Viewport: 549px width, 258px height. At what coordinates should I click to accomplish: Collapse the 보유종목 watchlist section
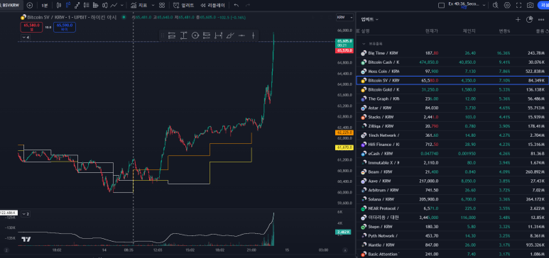(364, 44)
